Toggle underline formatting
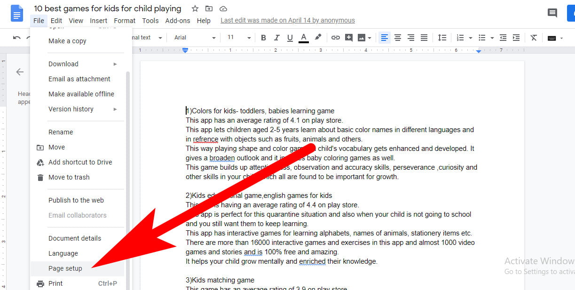 (290, 38)
